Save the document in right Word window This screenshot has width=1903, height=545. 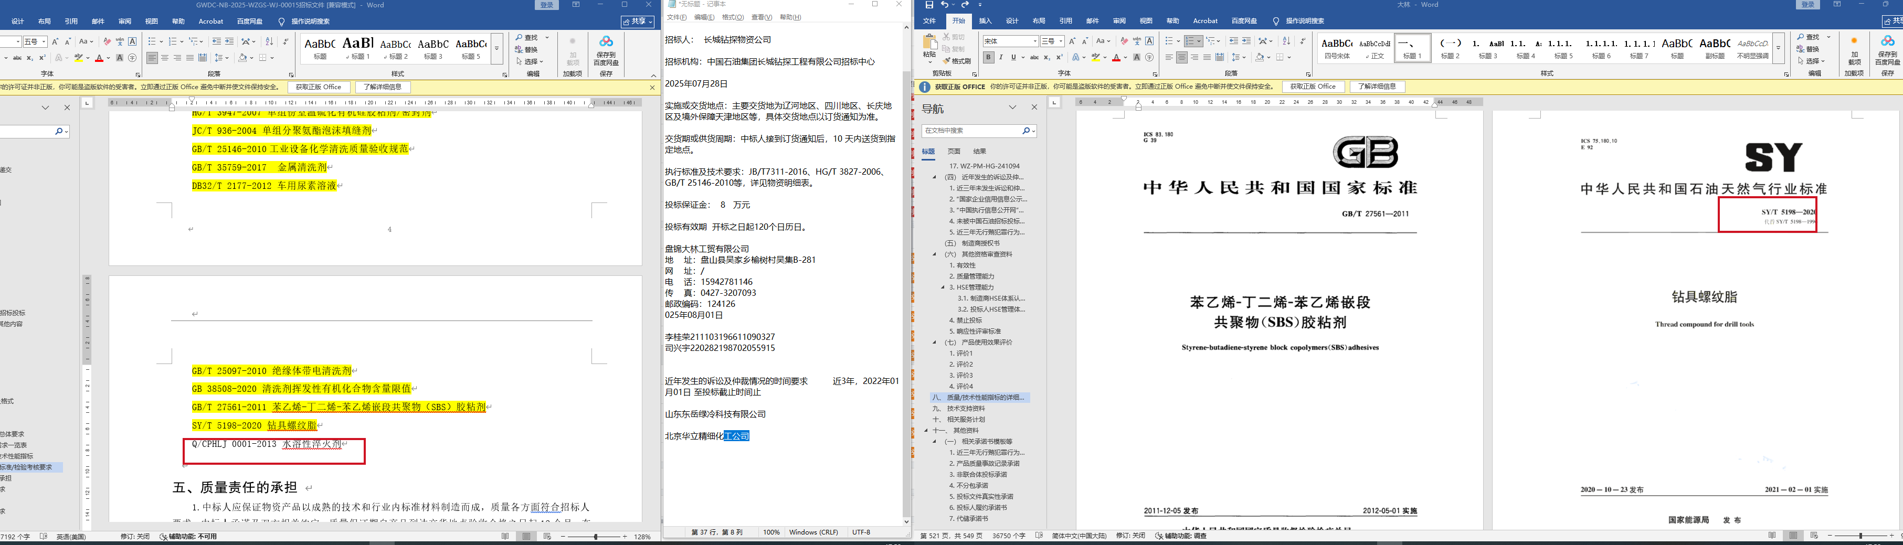(929, 5)
